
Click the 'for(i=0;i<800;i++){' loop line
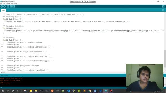click(x=13, y=40)
